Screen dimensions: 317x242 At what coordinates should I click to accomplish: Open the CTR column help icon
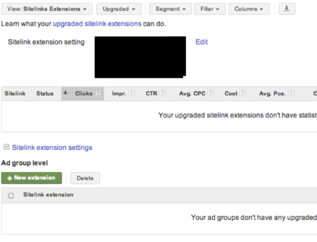162,93
